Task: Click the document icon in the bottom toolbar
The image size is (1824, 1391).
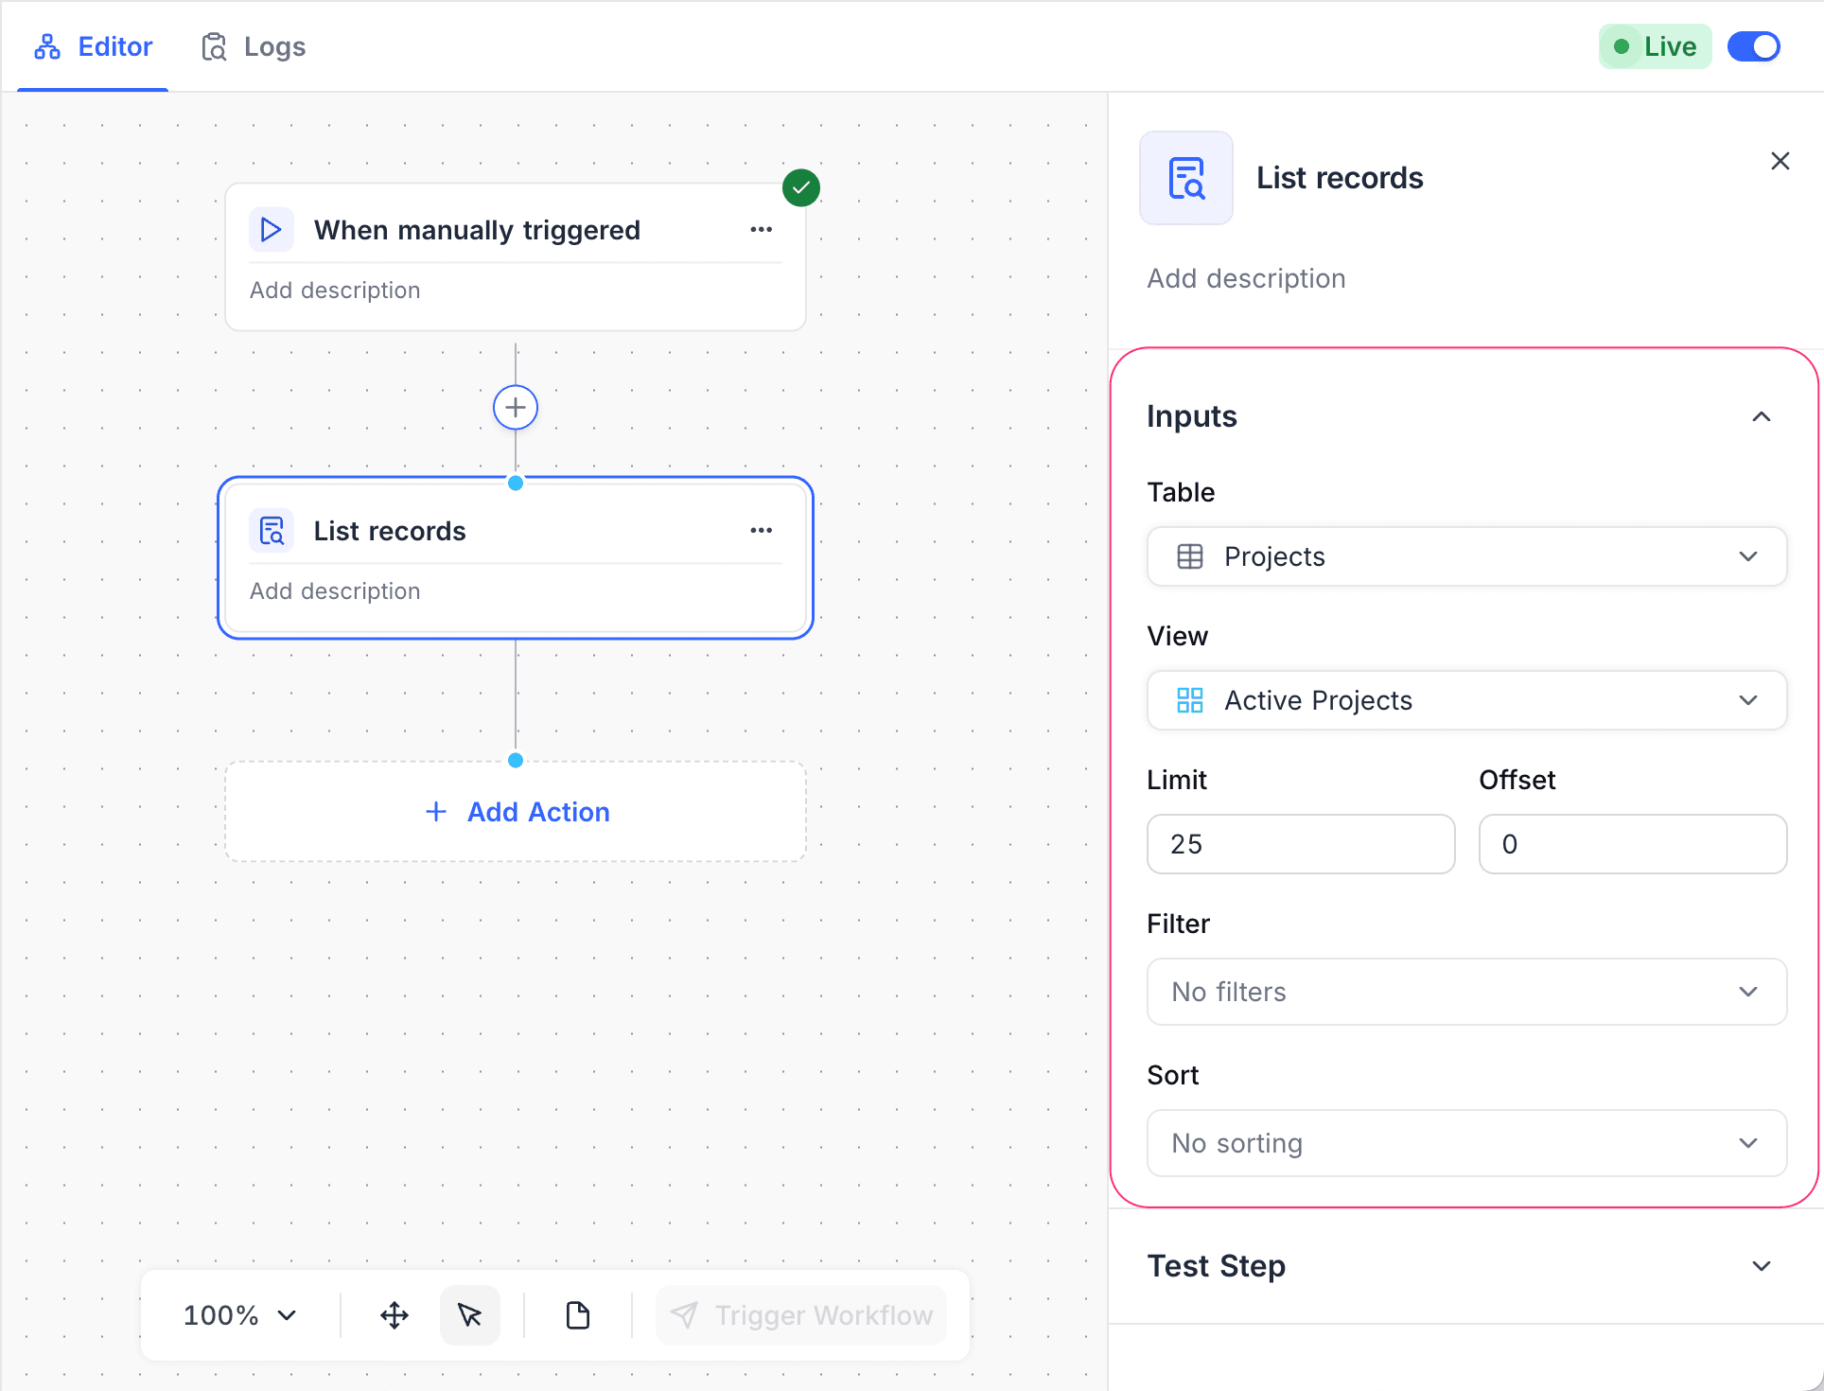Action: click(577, 1314)
